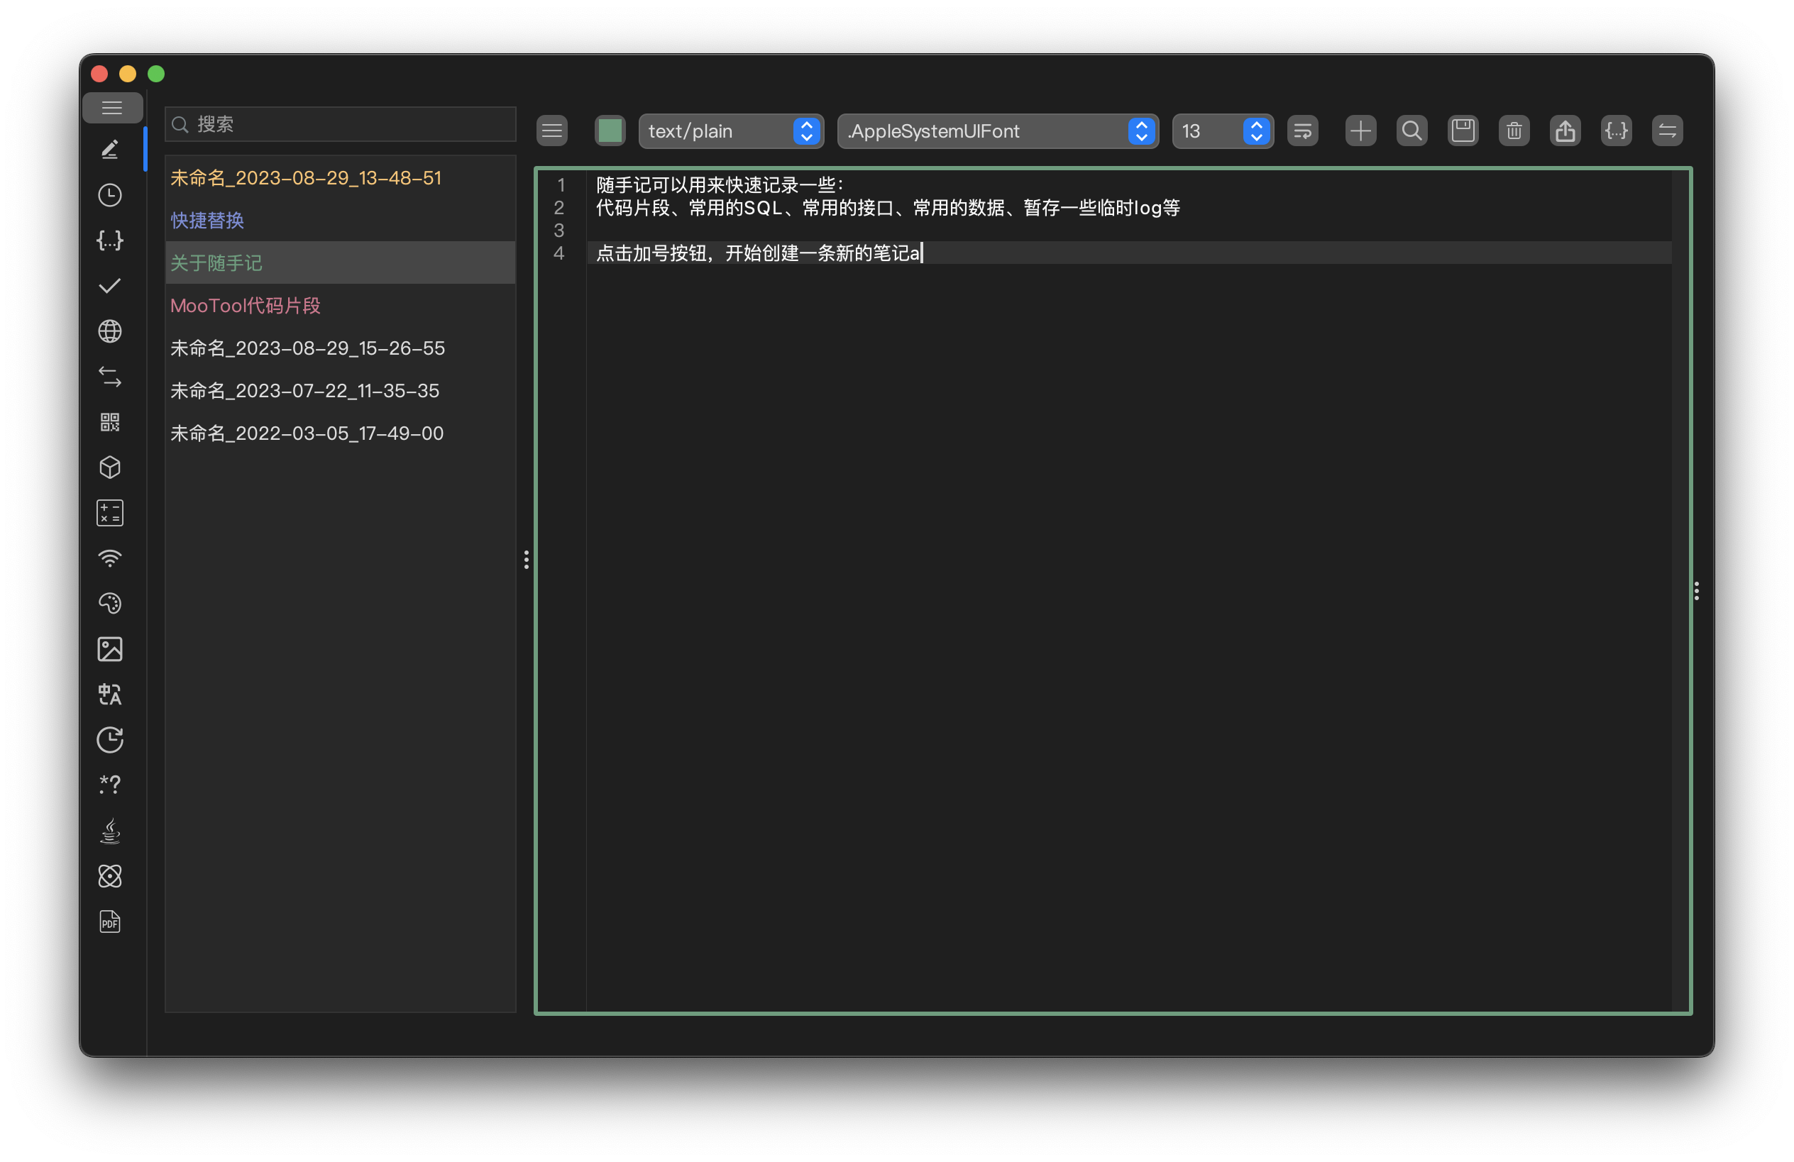
Task: Select the QR code generator tool
Action: 110,422
